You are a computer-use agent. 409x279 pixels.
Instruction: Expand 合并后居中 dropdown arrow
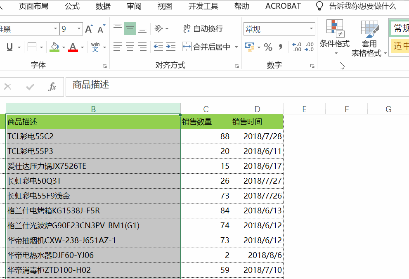point(236,47)
